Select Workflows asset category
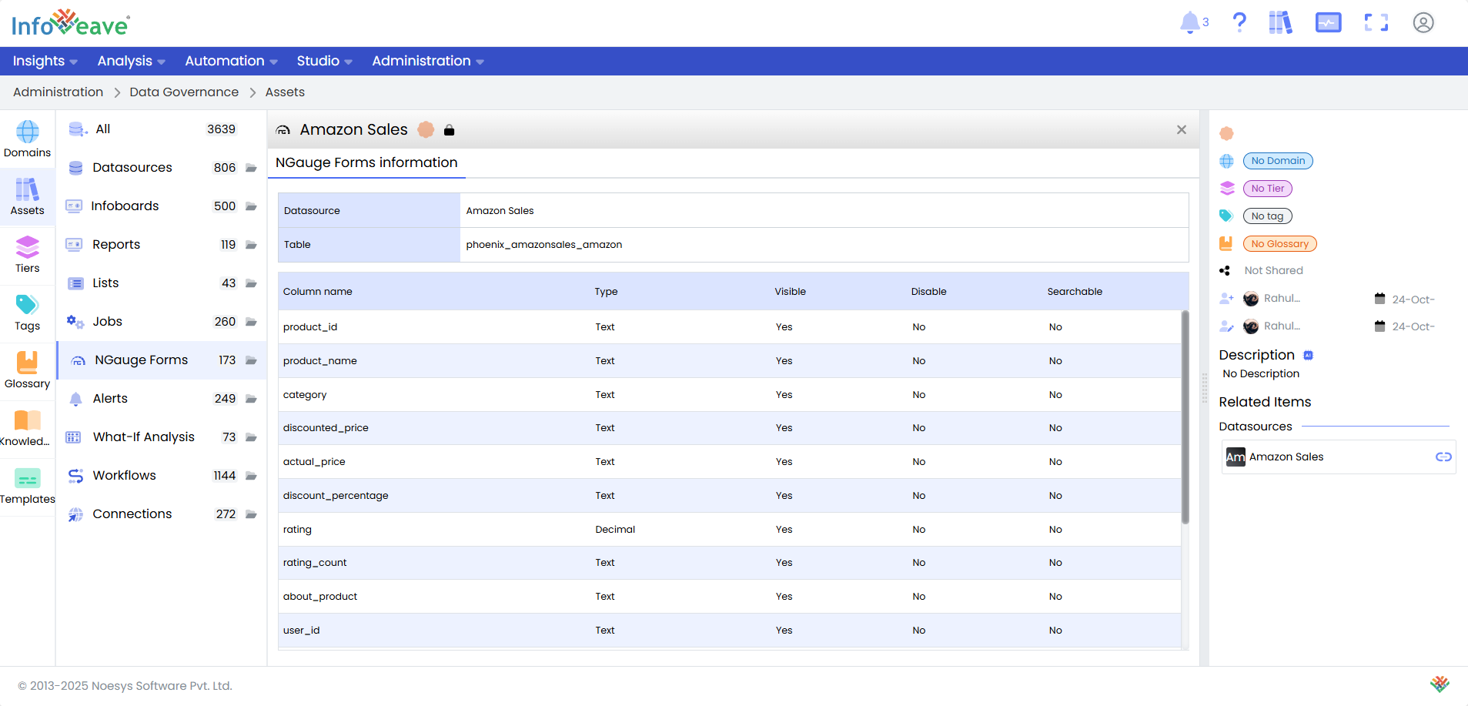Image resolution: width=1468 pixels, height=706 pixels. pyautogui.click(x=162, y=476)
